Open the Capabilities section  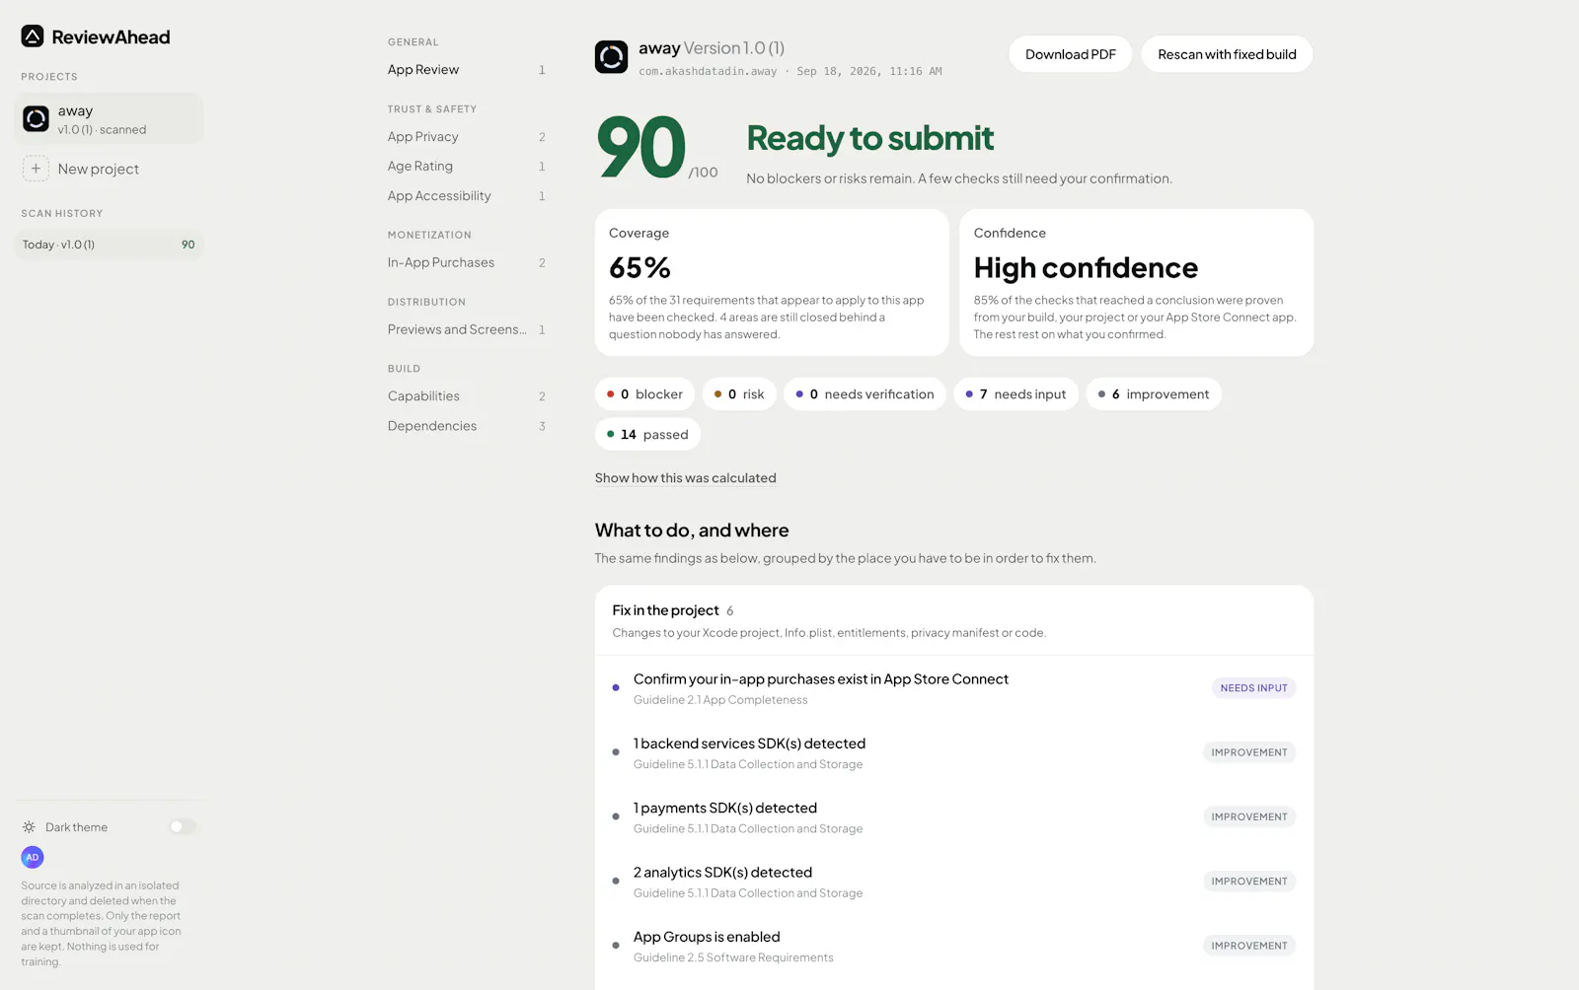coord(466,396)
